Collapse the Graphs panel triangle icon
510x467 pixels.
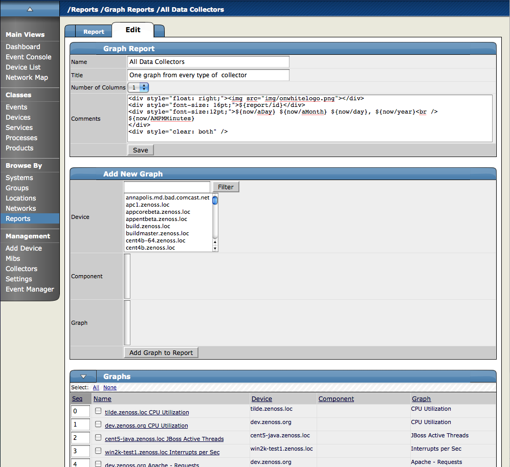pyautogui.click(x=83, y=376)
